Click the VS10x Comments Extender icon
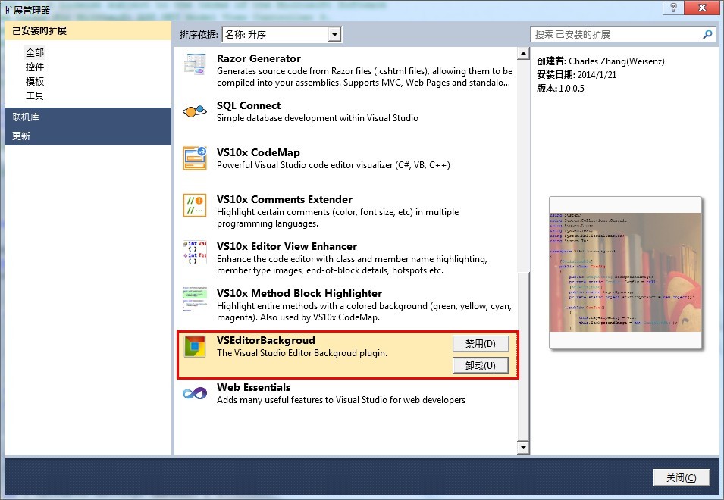724x500 pixels. pyautogui.click(x=195, y=205)
